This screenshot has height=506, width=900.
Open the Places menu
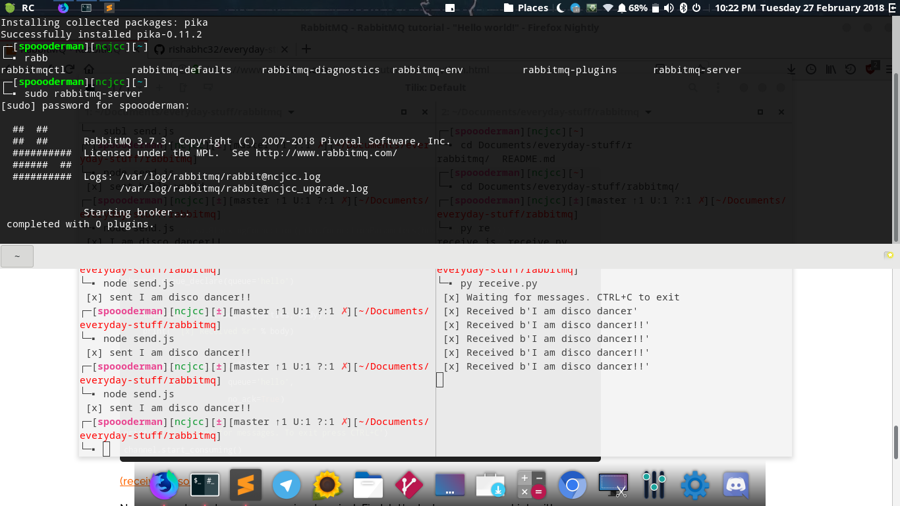[526, 8]
